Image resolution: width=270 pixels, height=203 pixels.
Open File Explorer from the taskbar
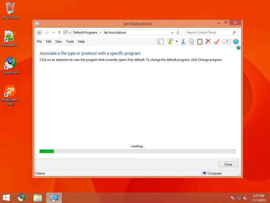[37, 198]
